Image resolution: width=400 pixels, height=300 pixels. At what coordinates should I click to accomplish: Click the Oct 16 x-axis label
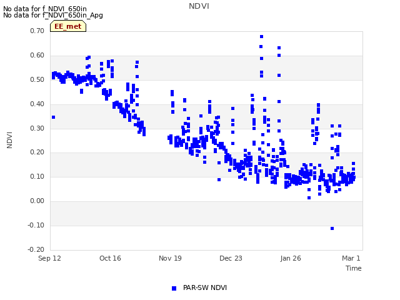(x=110, y=258)
